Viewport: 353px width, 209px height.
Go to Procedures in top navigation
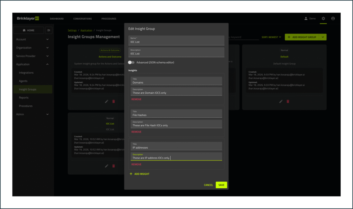(109, 19)
